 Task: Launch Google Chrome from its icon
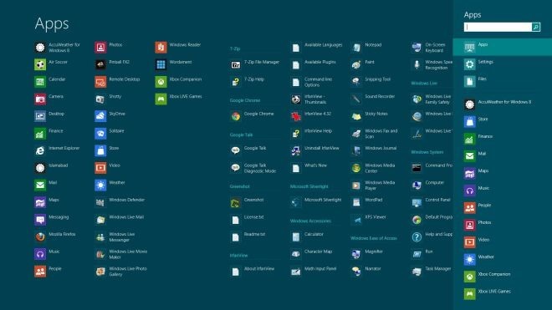(x=236, y=116)
